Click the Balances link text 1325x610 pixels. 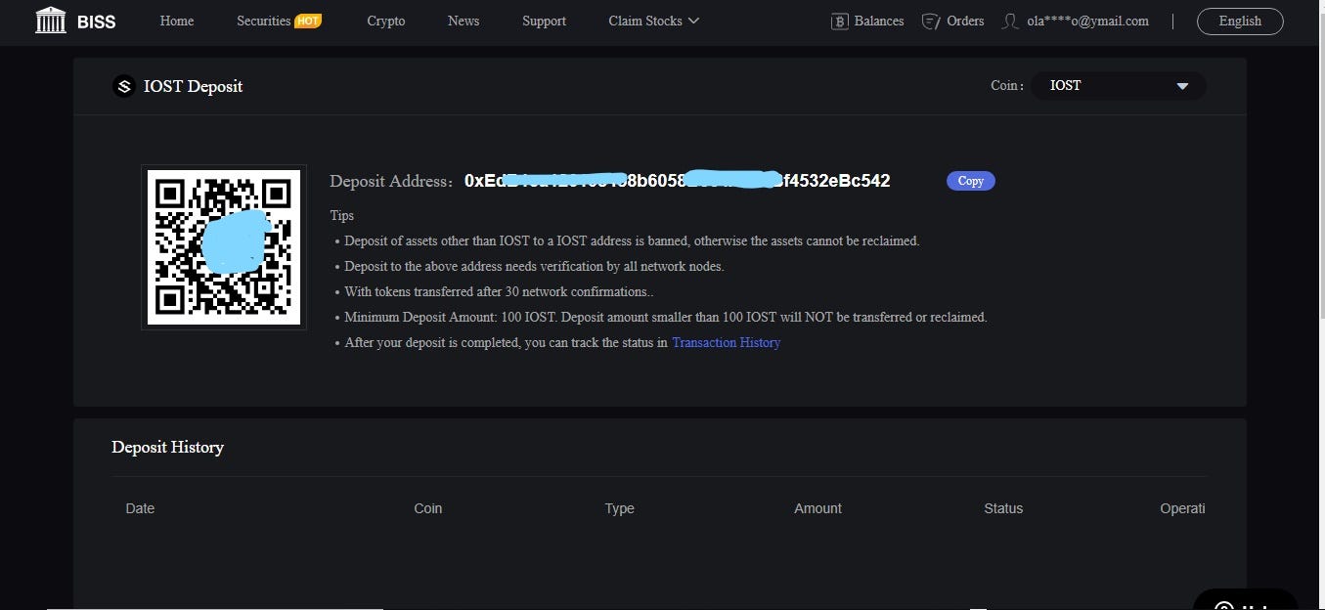pyautogui.click(x=878, y=21)
